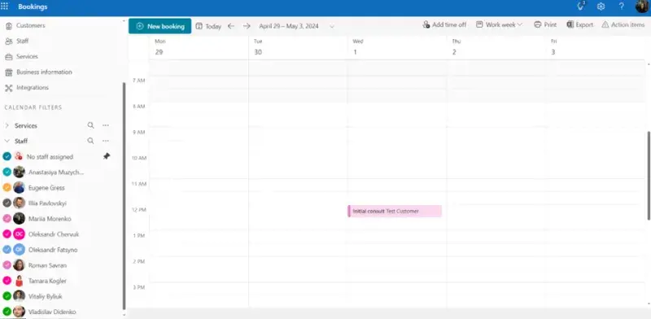Select the Fri 3 day header
This screenshot has height=319, width=651.
coord(596,47)
